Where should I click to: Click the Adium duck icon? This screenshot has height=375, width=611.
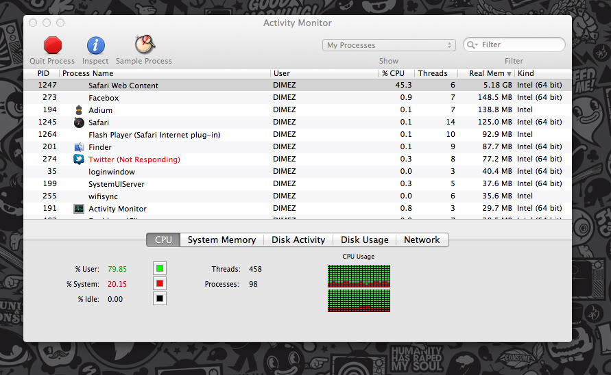coord(79,110)
